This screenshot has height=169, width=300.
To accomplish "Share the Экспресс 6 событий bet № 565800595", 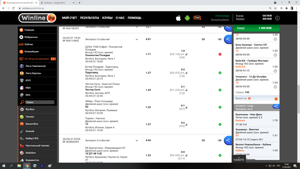I will click(x=228, y=140).
